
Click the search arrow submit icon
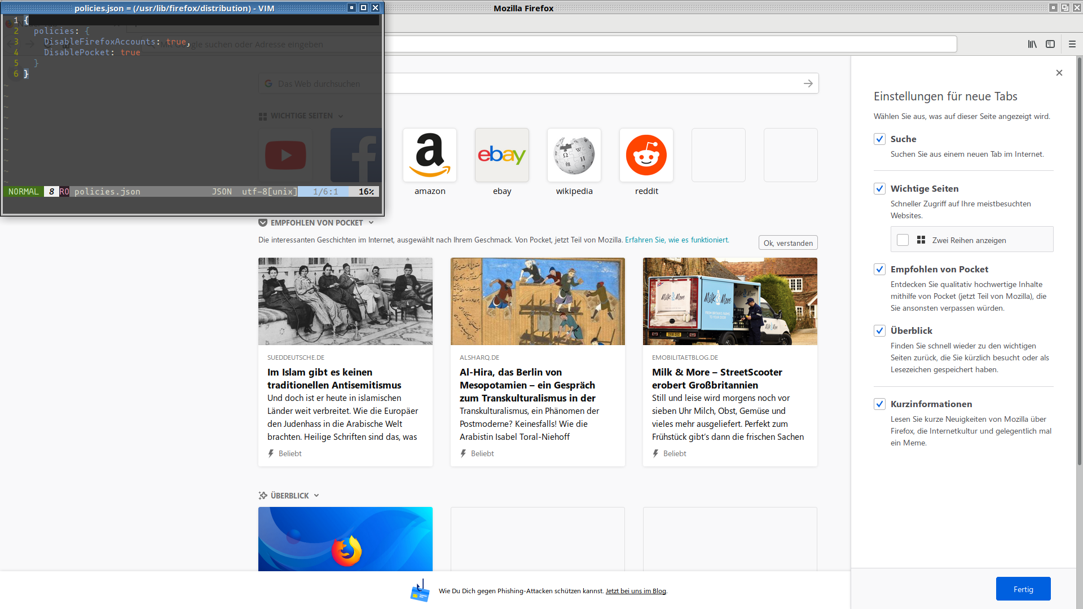[808, 83]
